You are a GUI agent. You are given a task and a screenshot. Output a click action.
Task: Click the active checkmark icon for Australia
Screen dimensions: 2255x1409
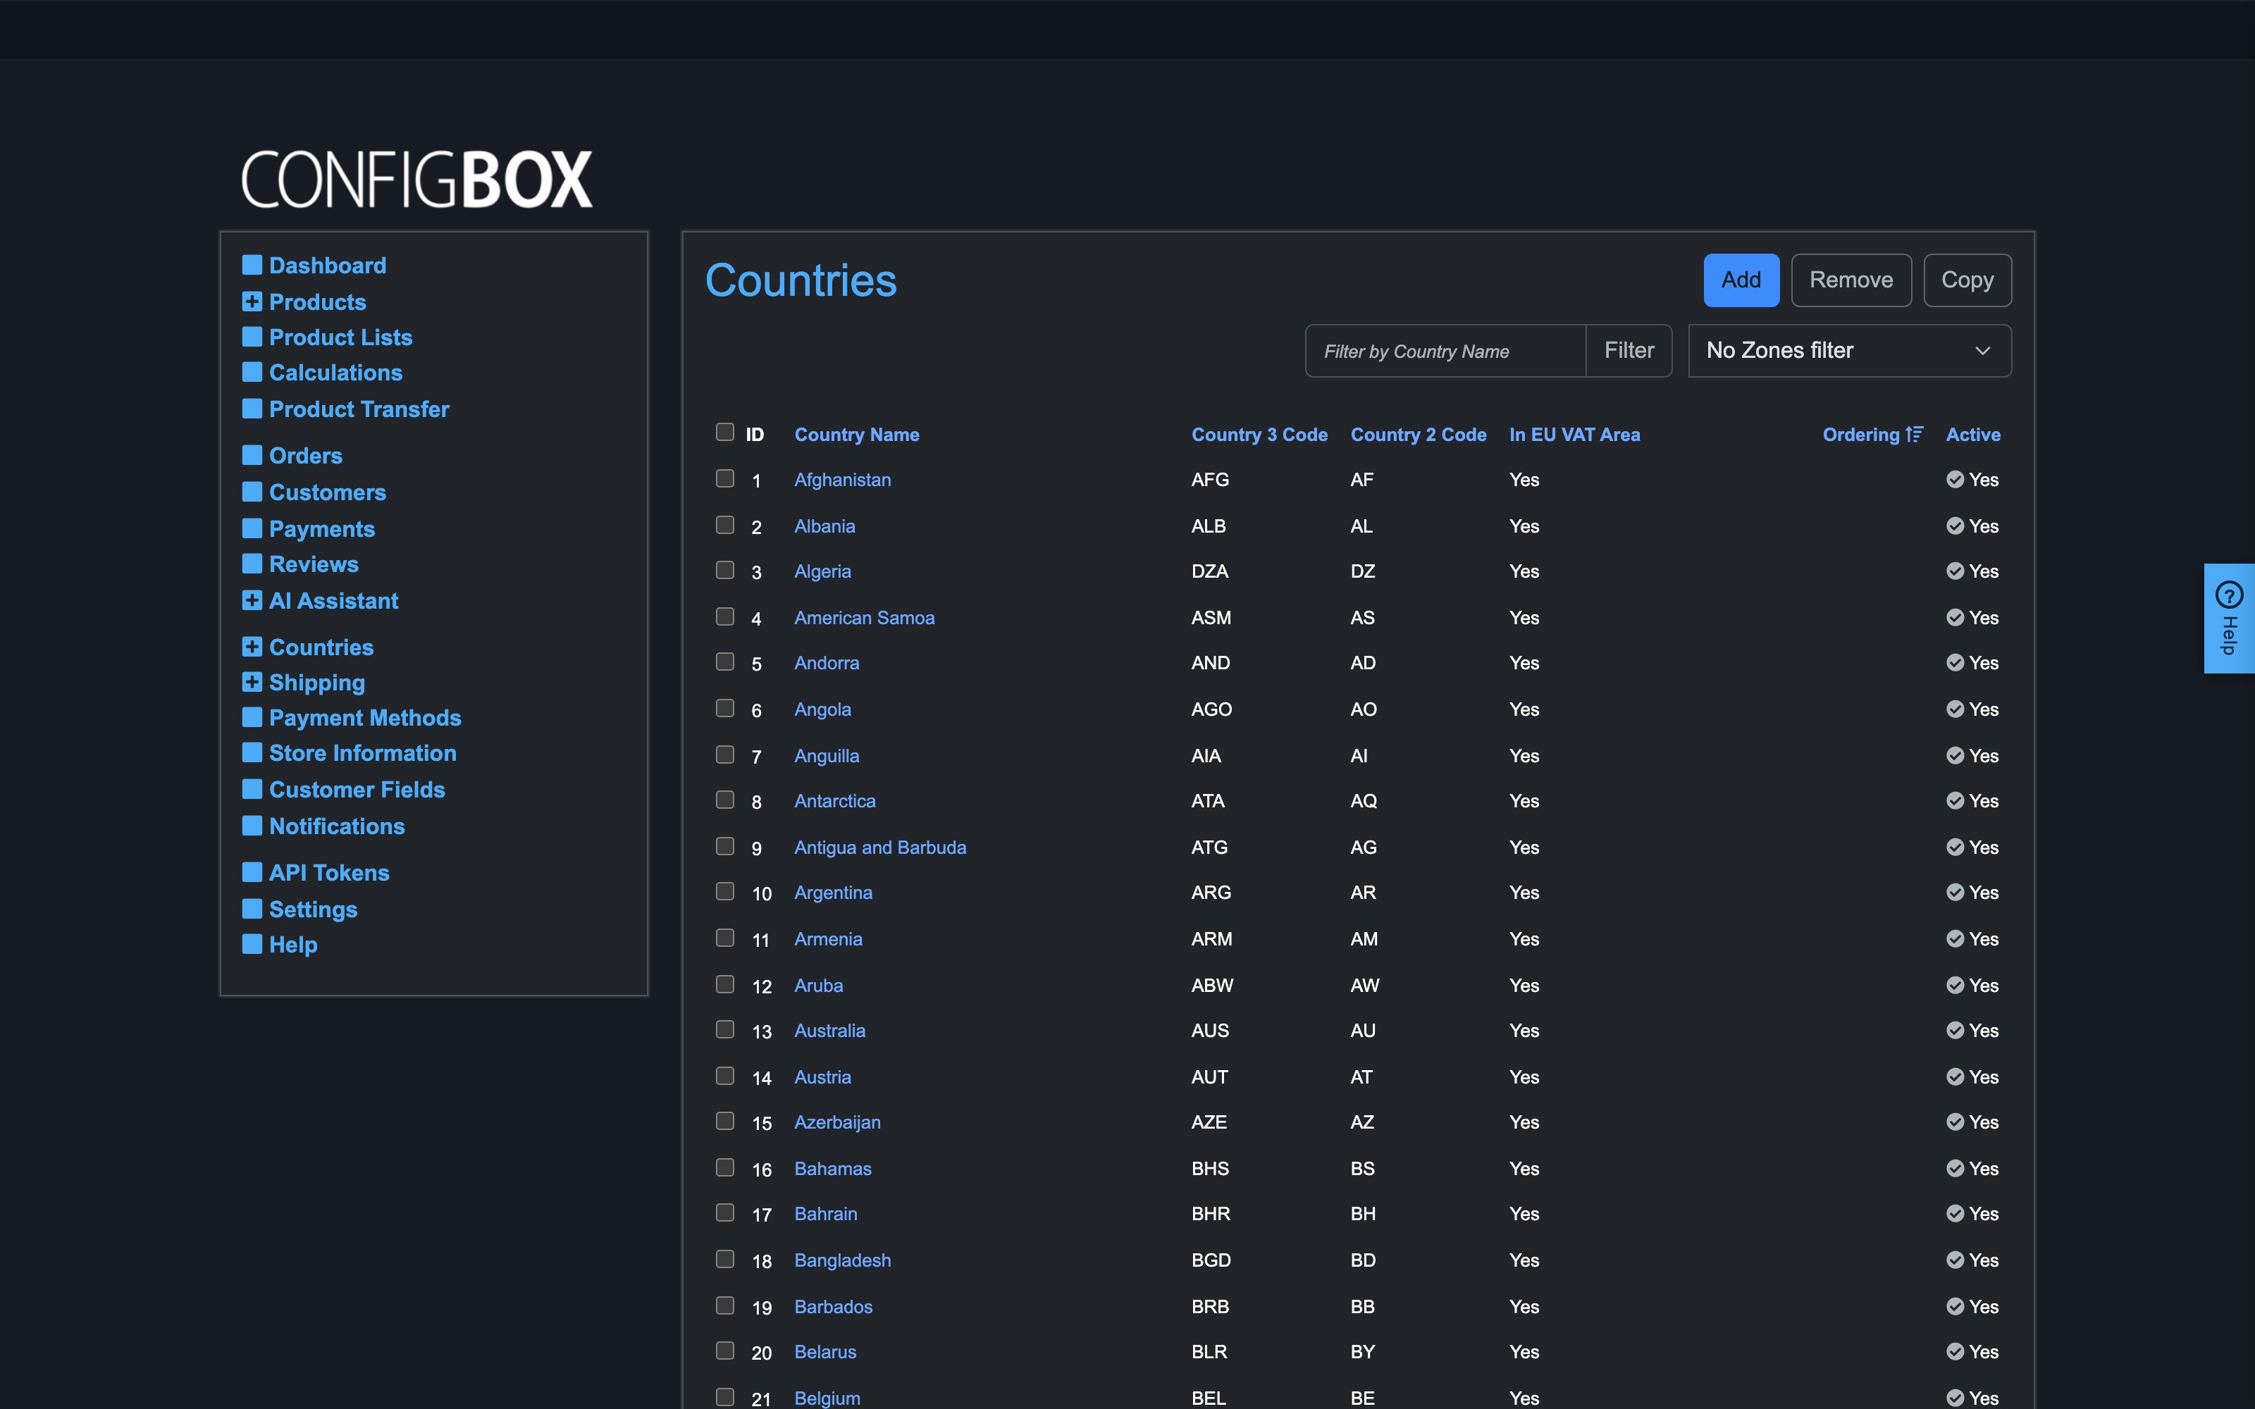(1955, 1030)
